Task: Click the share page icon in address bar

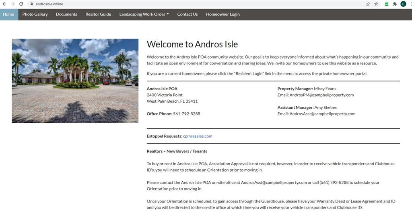Action: click(x=368, y=4)
